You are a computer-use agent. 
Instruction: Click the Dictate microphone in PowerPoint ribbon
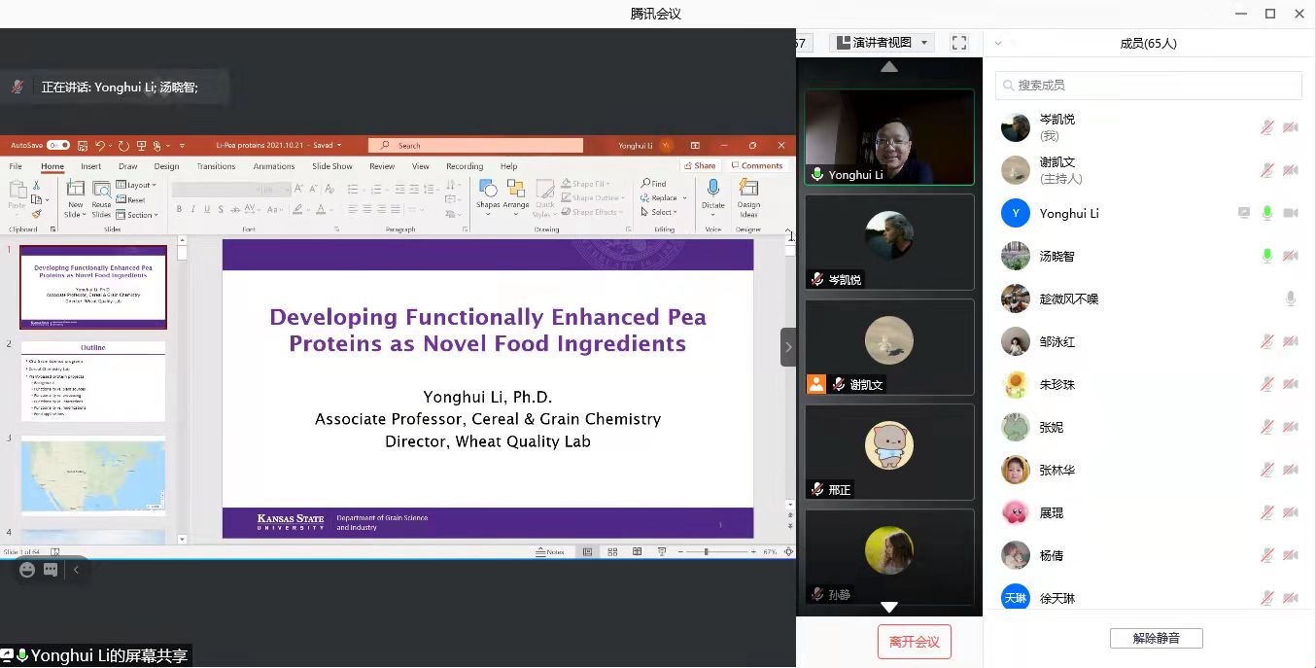coord(712,193)
